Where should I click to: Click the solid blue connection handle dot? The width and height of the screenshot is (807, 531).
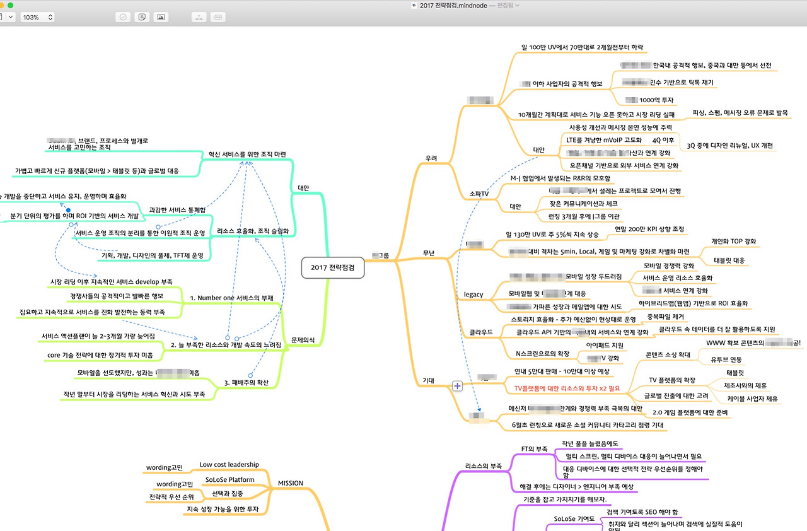tap(68, 209)
